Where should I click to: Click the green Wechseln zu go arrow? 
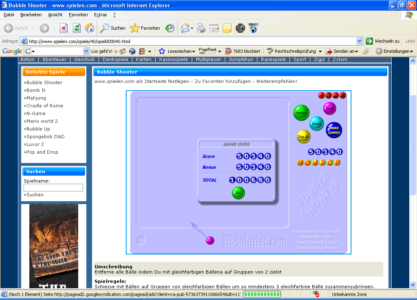coord(369,41)
